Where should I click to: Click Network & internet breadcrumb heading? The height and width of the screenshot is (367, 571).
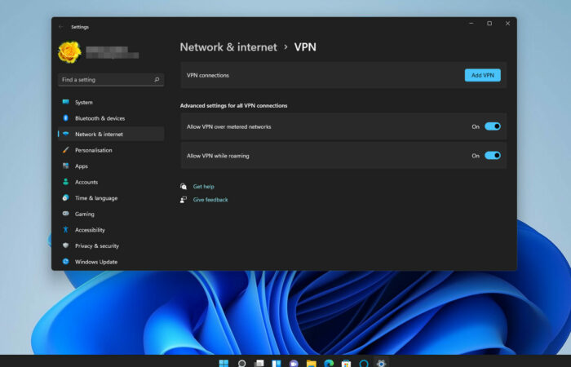point(228,47)
